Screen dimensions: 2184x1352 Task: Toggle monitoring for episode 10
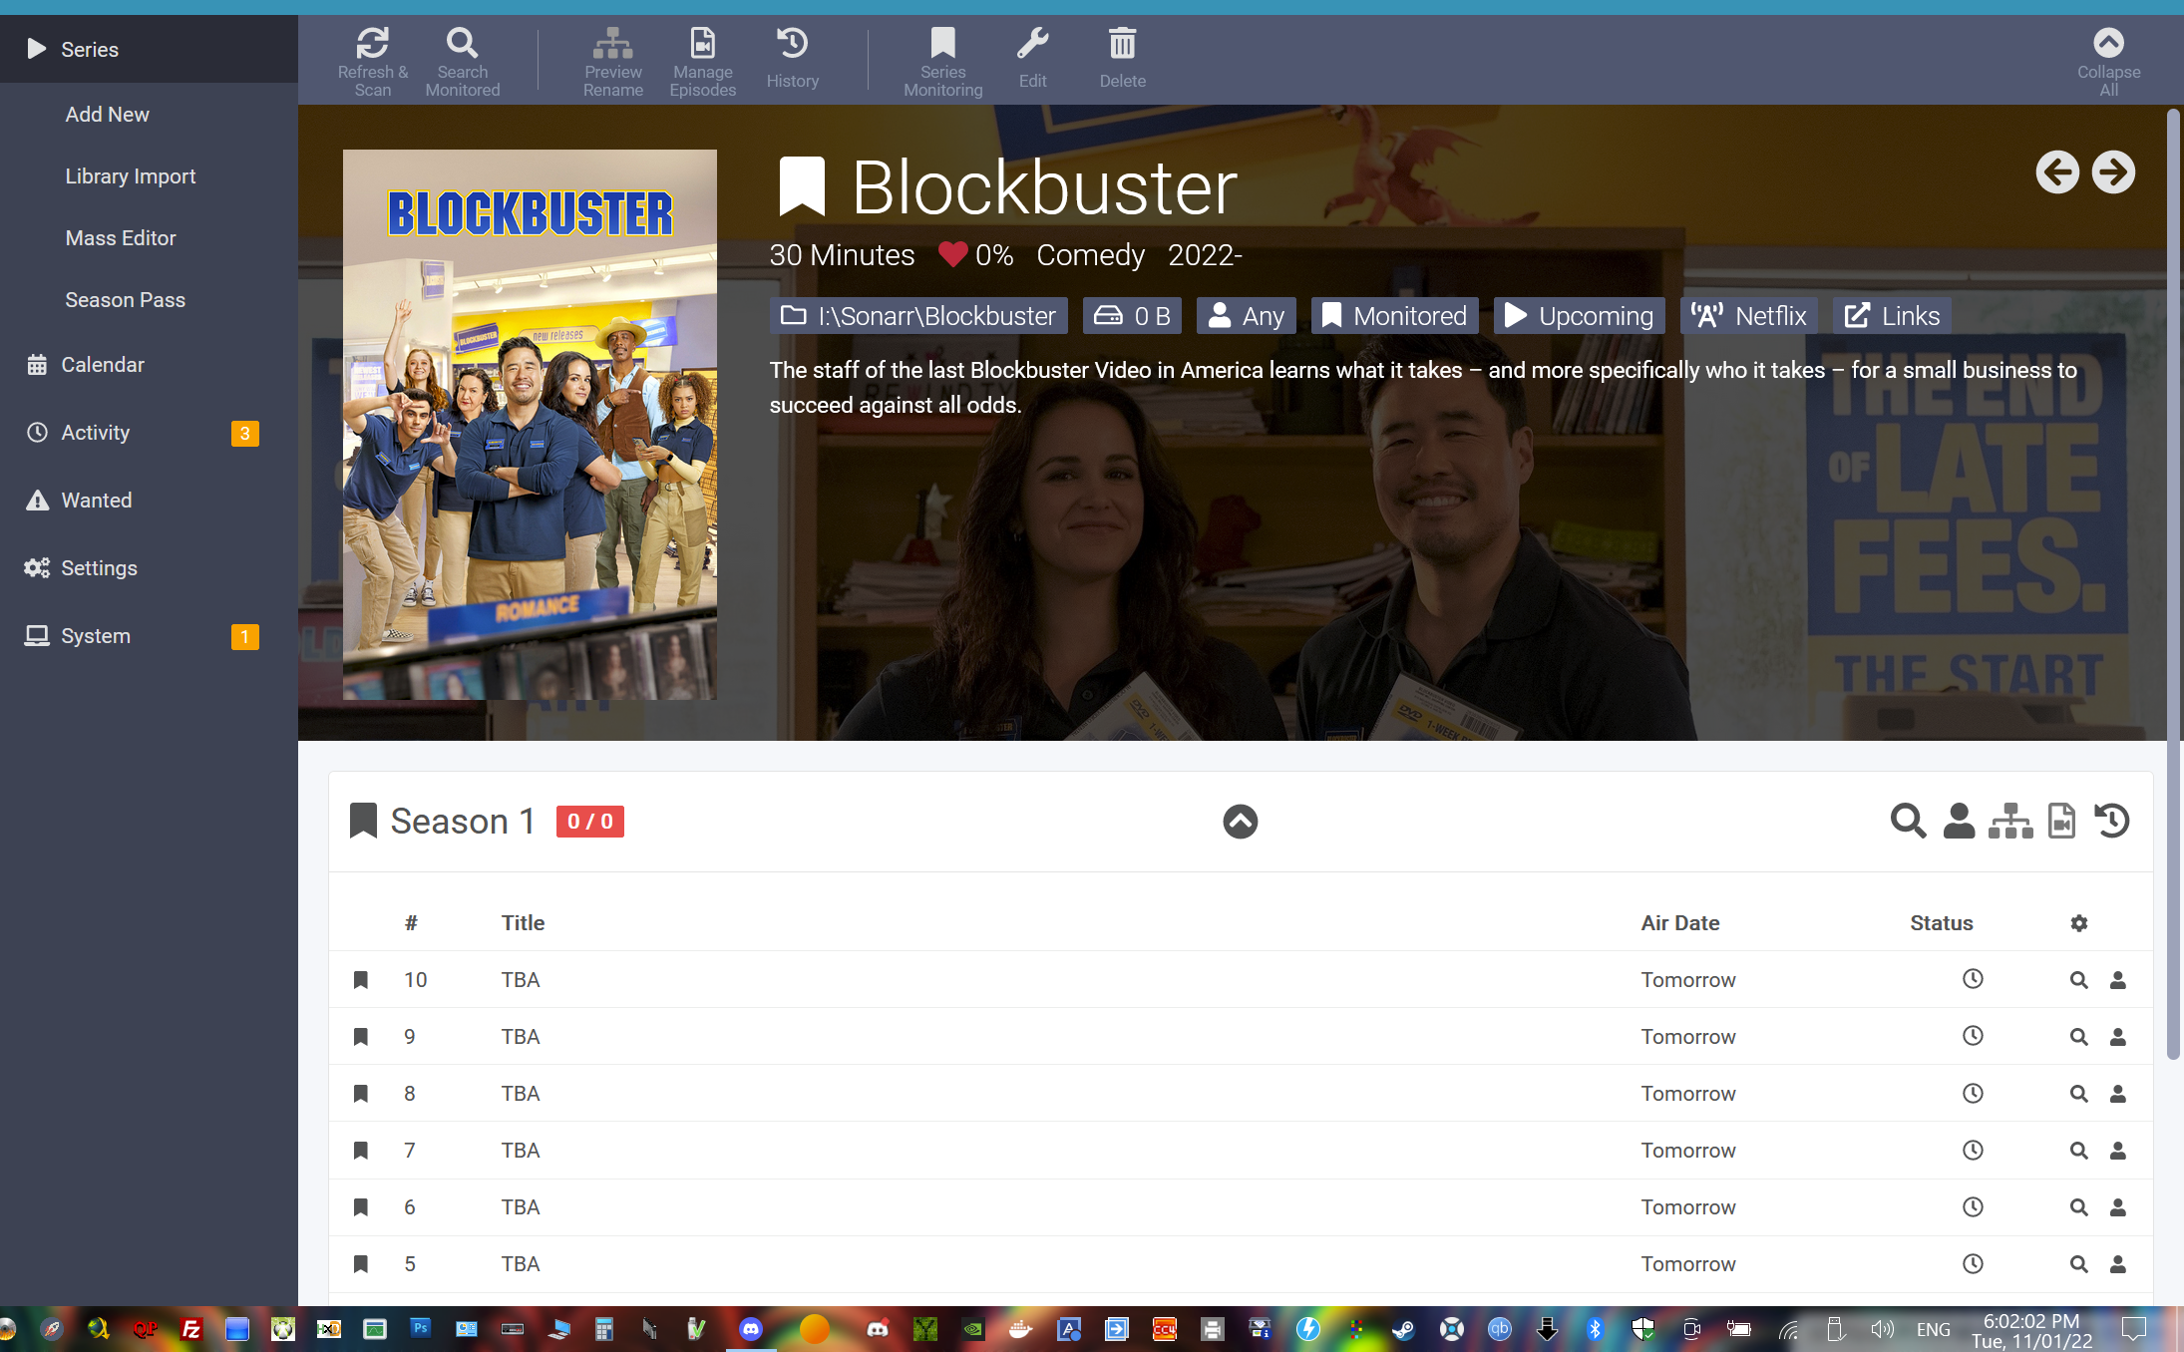(361, 980)
